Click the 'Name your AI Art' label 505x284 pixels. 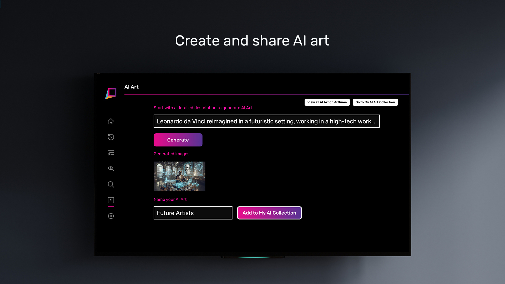coord(170,200)
